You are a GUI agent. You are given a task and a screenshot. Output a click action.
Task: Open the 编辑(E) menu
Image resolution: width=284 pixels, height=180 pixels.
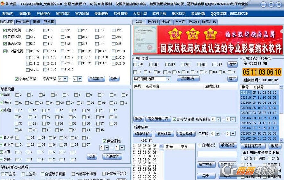(x=25, y=13)
